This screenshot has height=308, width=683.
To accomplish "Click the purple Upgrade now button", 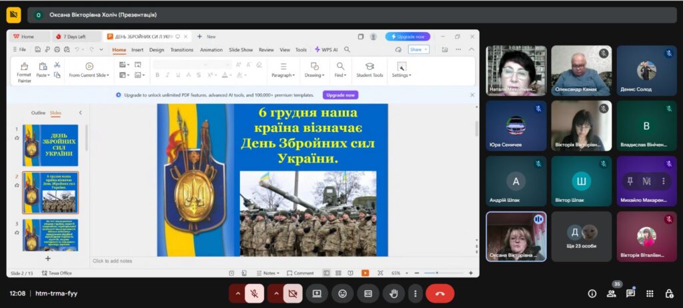I will tap(340, 95).
